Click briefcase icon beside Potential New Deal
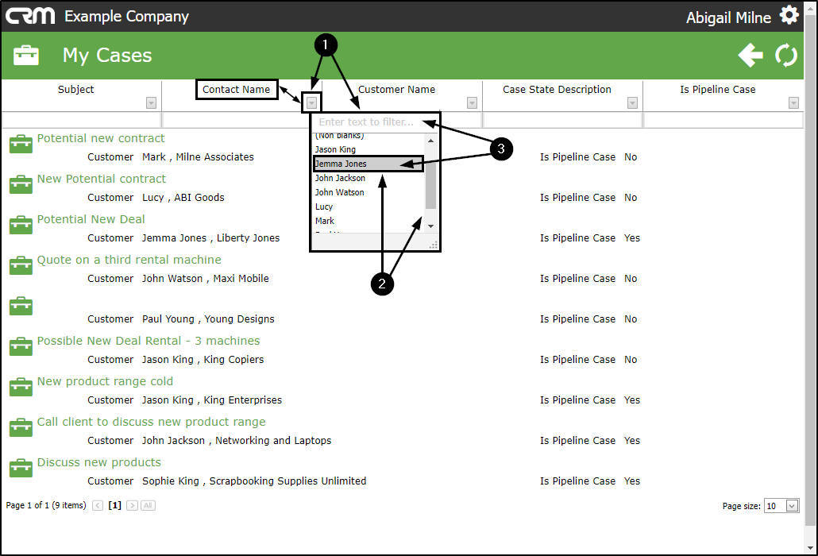818x556 pixels. (21, 225)
